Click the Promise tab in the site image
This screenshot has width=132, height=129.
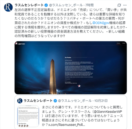click(x=118, y=43)
